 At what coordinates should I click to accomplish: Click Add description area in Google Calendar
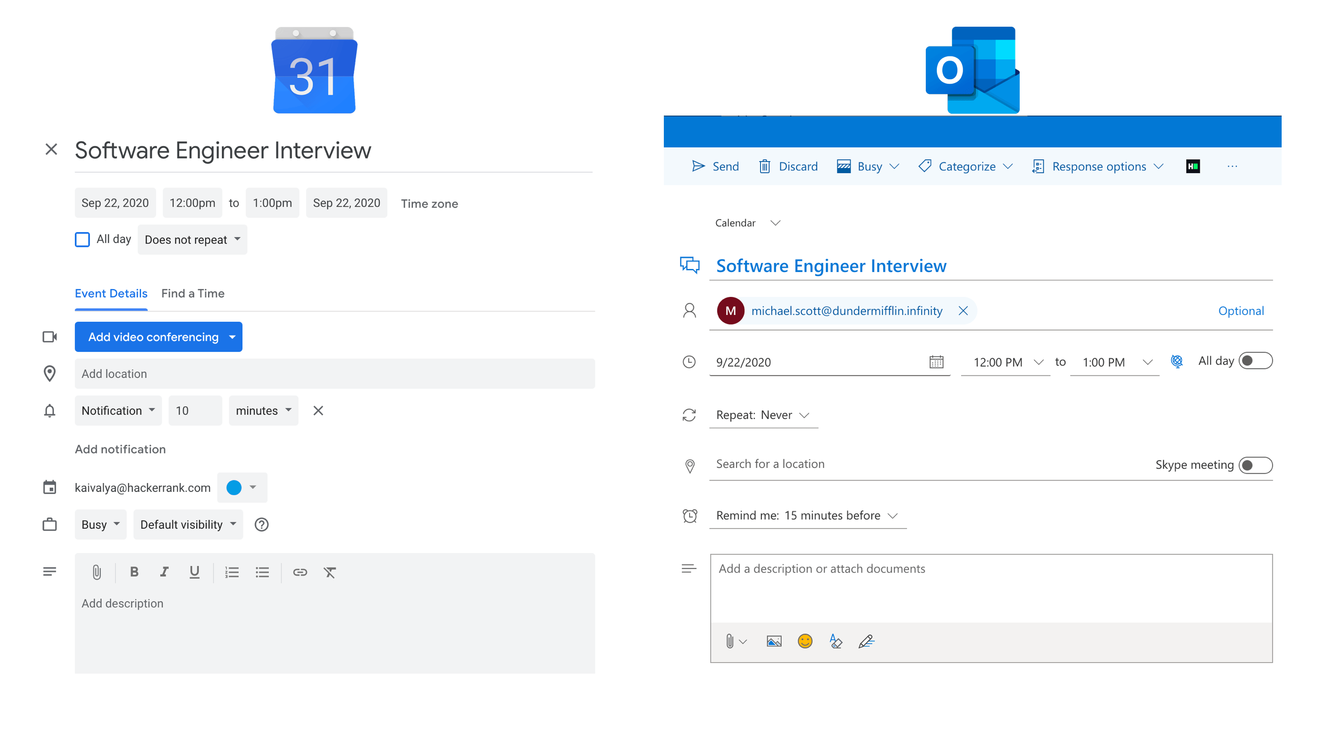coord(335,631)
